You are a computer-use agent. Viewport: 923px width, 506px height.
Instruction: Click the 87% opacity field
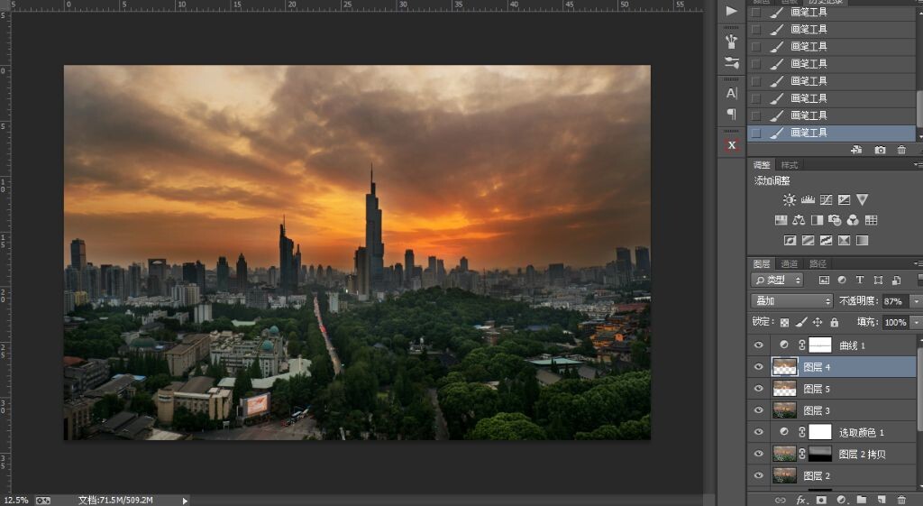[895, 301]
